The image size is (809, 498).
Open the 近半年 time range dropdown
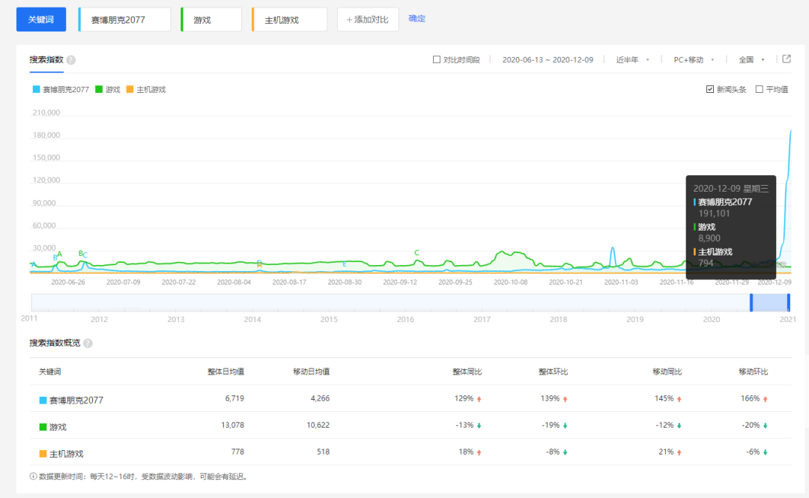632,60
